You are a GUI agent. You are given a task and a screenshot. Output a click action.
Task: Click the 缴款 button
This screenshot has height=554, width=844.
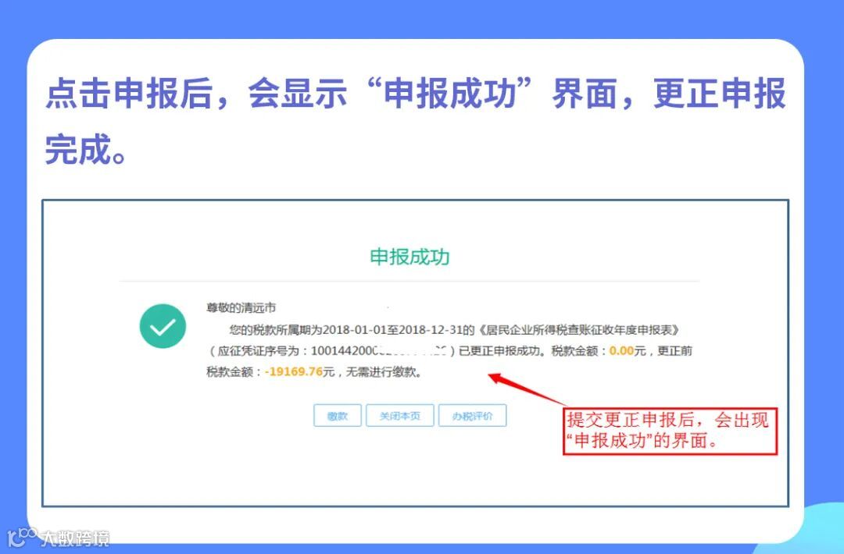[x=338, y=415]
